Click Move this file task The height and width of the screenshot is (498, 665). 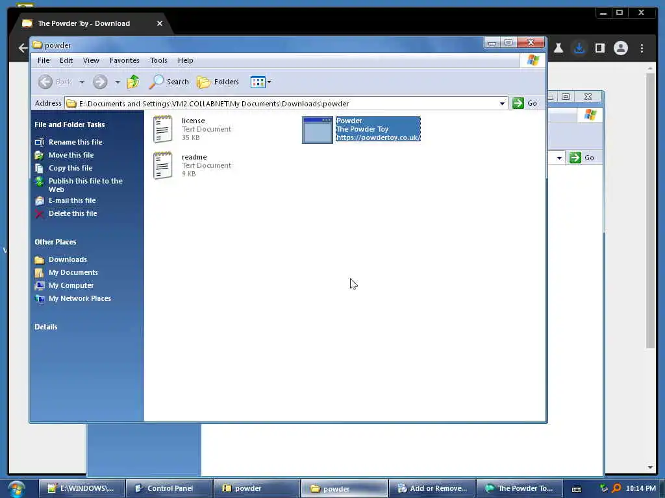point(71,155)
